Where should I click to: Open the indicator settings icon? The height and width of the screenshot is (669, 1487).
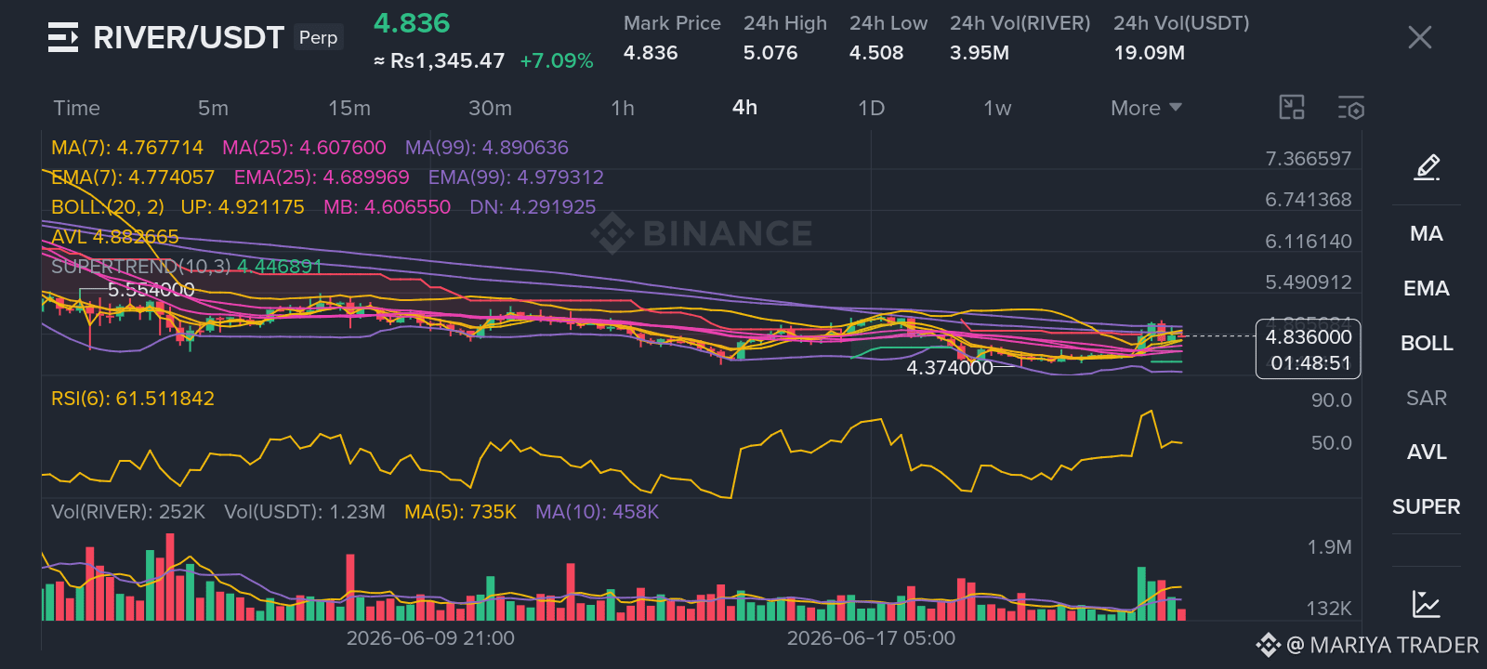click(x=1351, y=108)
